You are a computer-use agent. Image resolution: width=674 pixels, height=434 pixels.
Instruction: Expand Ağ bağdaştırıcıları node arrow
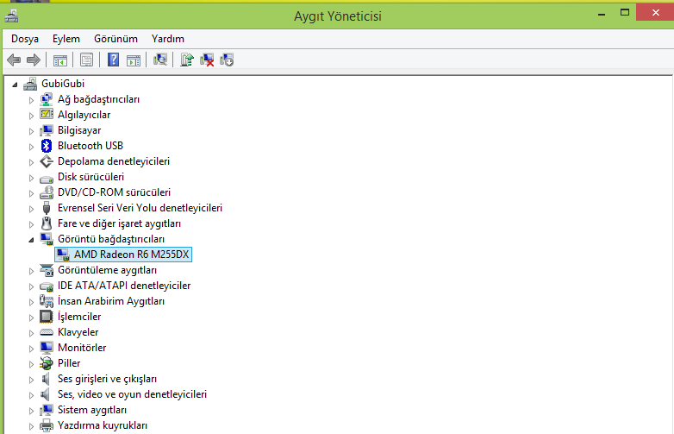coord(31,100)
